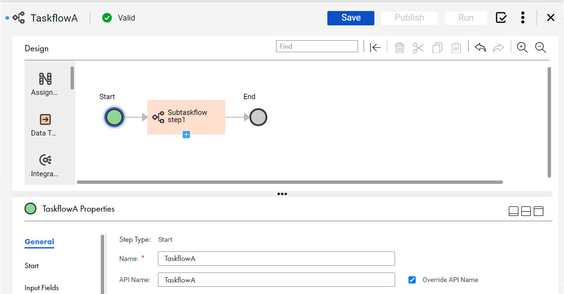Click the Delete trash can icon
Image resolution: width=564 pixels, height=294 pixels.
tap(399, 48)
